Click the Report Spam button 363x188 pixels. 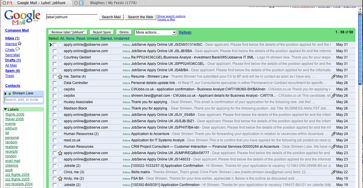tap(102, 32)
